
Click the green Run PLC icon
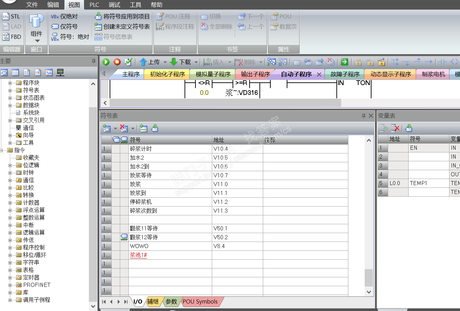pyautogui.click(x=106, y=62)
